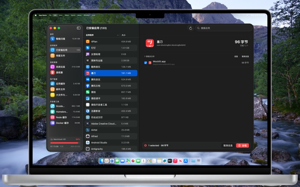Select 腾讯会议 in the app list
The width and height of the screenshot is (300, 187).
click(111, 79)
